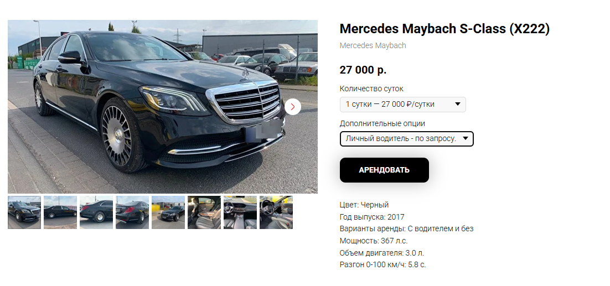The image size is (610, 286).
Task: Choose fourth thumbnail showing car rear
Action: [x=132, y=212]
